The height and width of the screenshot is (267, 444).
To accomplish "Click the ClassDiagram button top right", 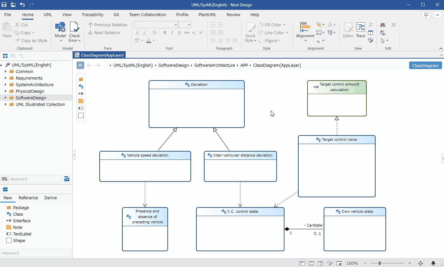I will click(426, 65).
